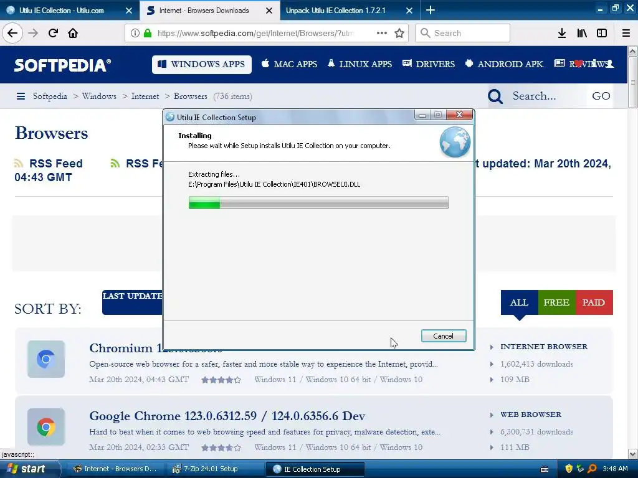Sort by LAST UPDATE button
This screenshot has width=638, height=478.
pyautogui.click(x=133, y=302)
